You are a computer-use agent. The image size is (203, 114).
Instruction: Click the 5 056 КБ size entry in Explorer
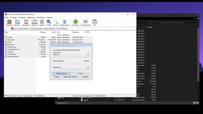153,79
